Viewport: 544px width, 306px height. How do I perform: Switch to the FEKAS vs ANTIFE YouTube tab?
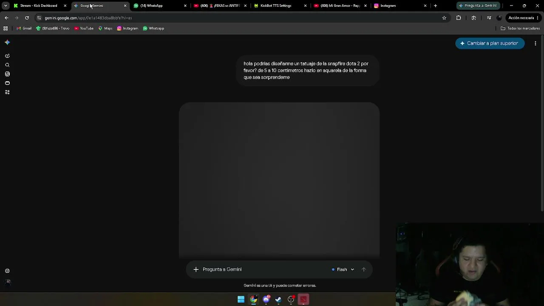point(221,6)
